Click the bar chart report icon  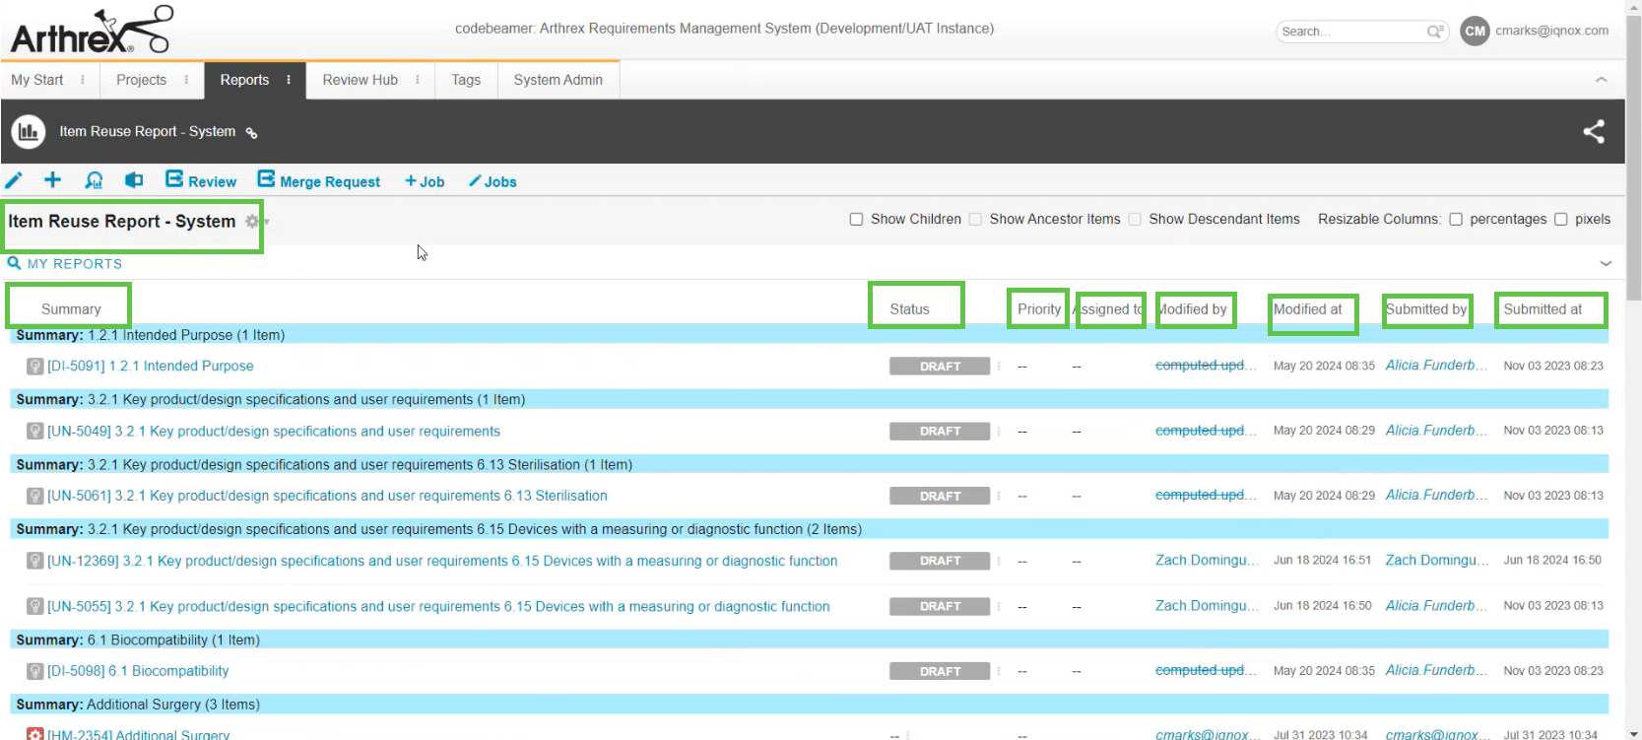pyautogui.click(x=29, y=132)
